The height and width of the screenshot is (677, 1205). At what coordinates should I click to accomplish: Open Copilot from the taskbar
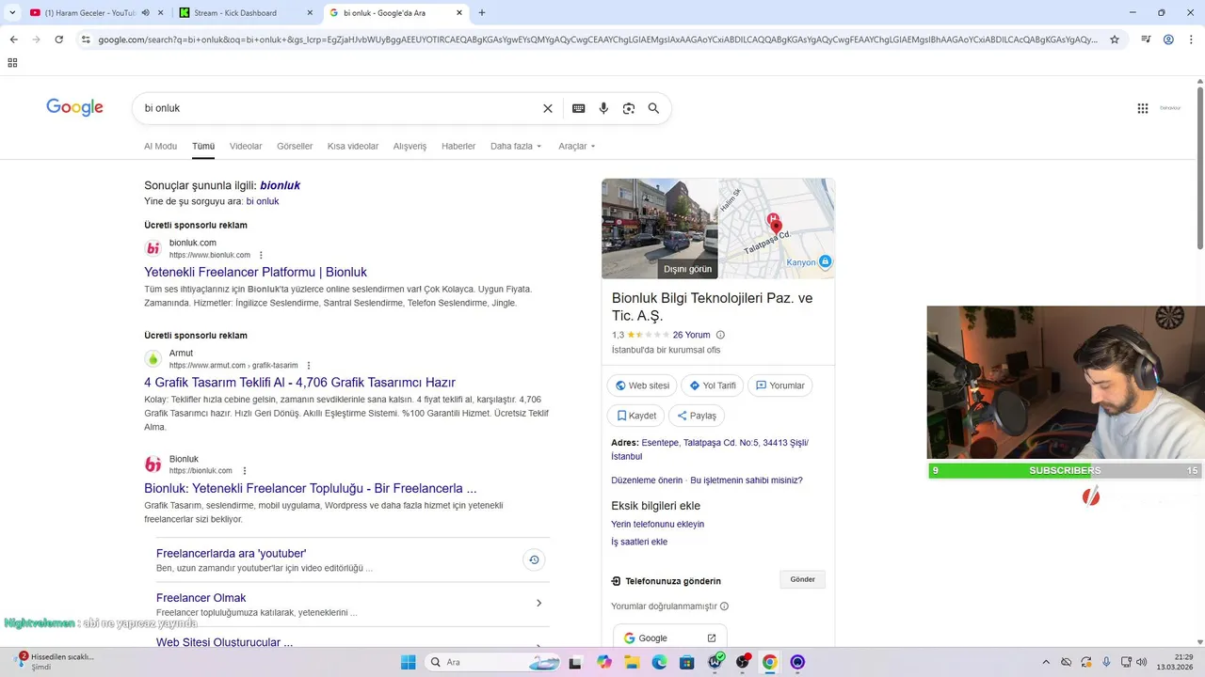pyautogui.click(x=603, y=662)
